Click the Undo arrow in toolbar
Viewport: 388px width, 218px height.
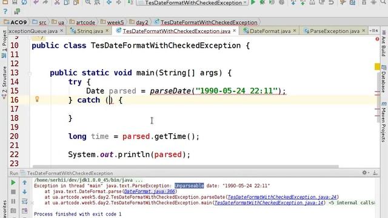pyautogui.click(x=36, y=2)
